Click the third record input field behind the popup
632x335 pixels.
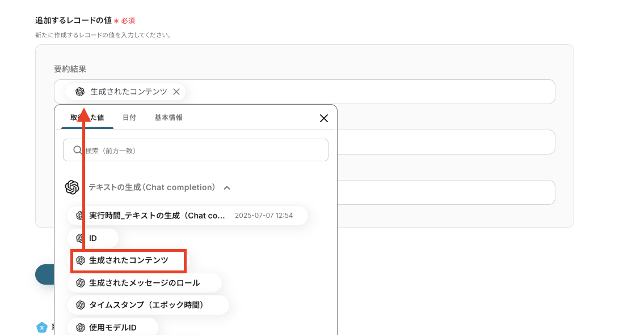[x=446, y=192]
